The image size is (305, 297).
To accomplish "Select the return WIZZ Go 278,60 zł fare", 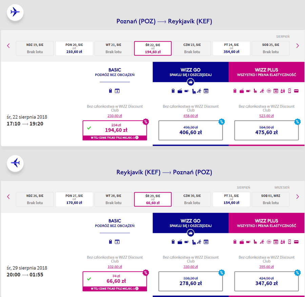I will (190, 281).
